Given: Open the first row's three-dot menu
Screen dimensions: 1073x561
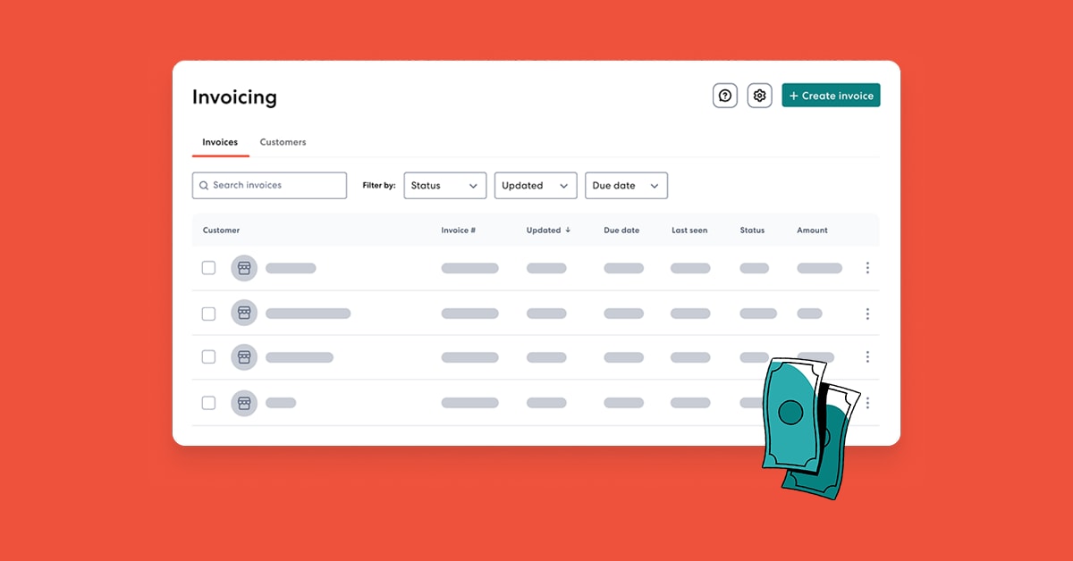Looking at the screenshot, I should coord(867,268).
